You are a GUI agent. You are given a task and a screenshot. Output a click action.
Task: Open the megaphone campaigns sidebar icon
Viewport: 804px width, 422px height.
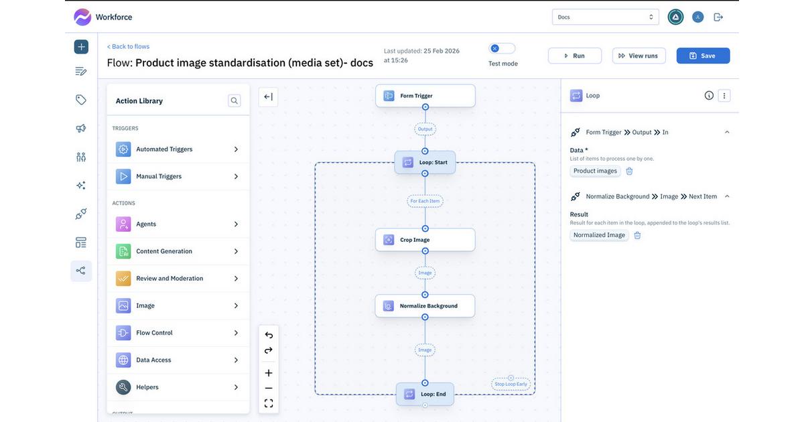point(81,129)
